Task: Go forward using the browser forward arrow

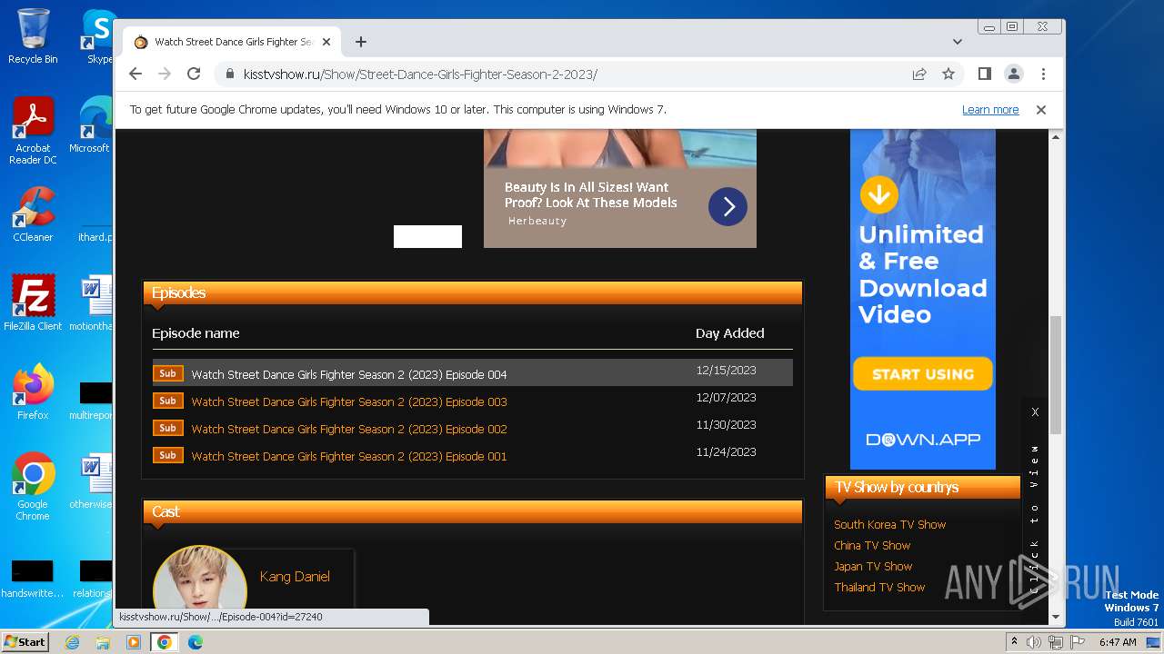Action: click(x=165, y=74)
